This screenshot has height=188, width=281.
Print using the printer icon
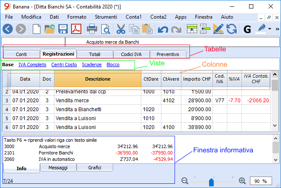point(92,29)
